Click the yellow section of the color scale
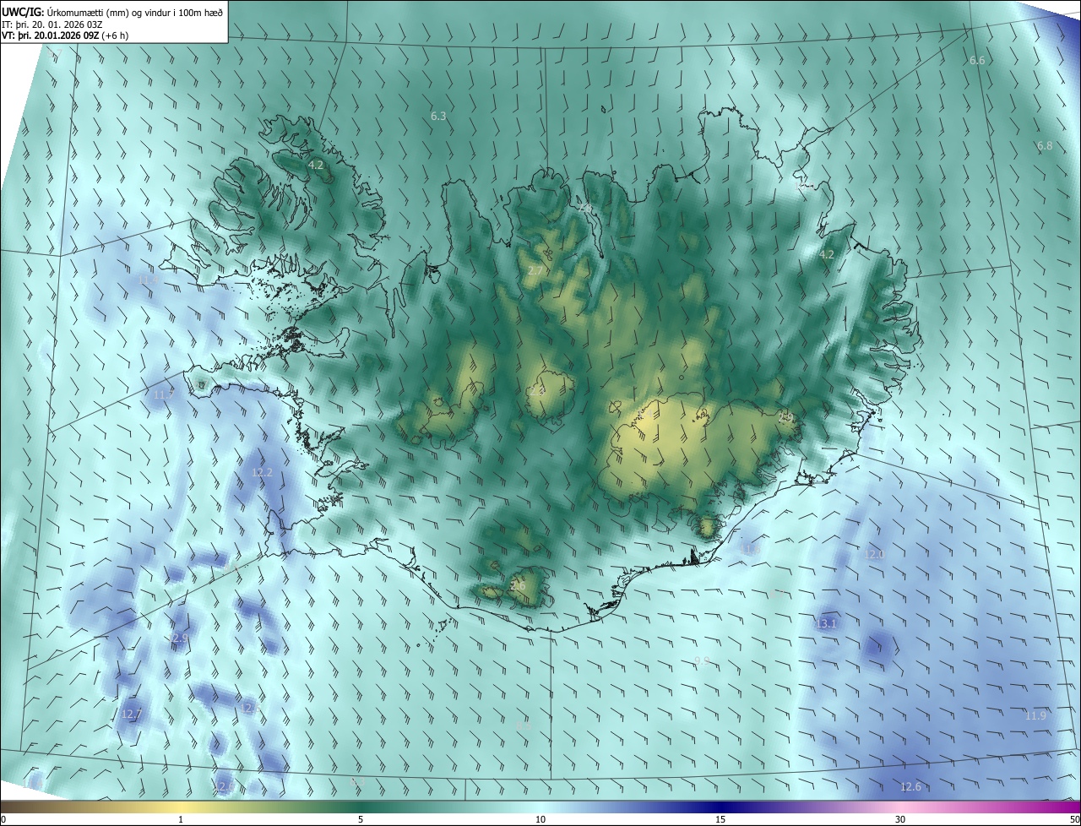 click(182, 807)
